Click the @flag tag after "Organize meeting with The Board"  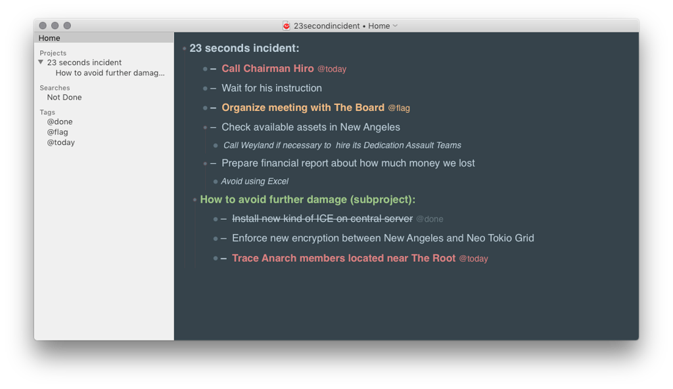click(399, 108)
